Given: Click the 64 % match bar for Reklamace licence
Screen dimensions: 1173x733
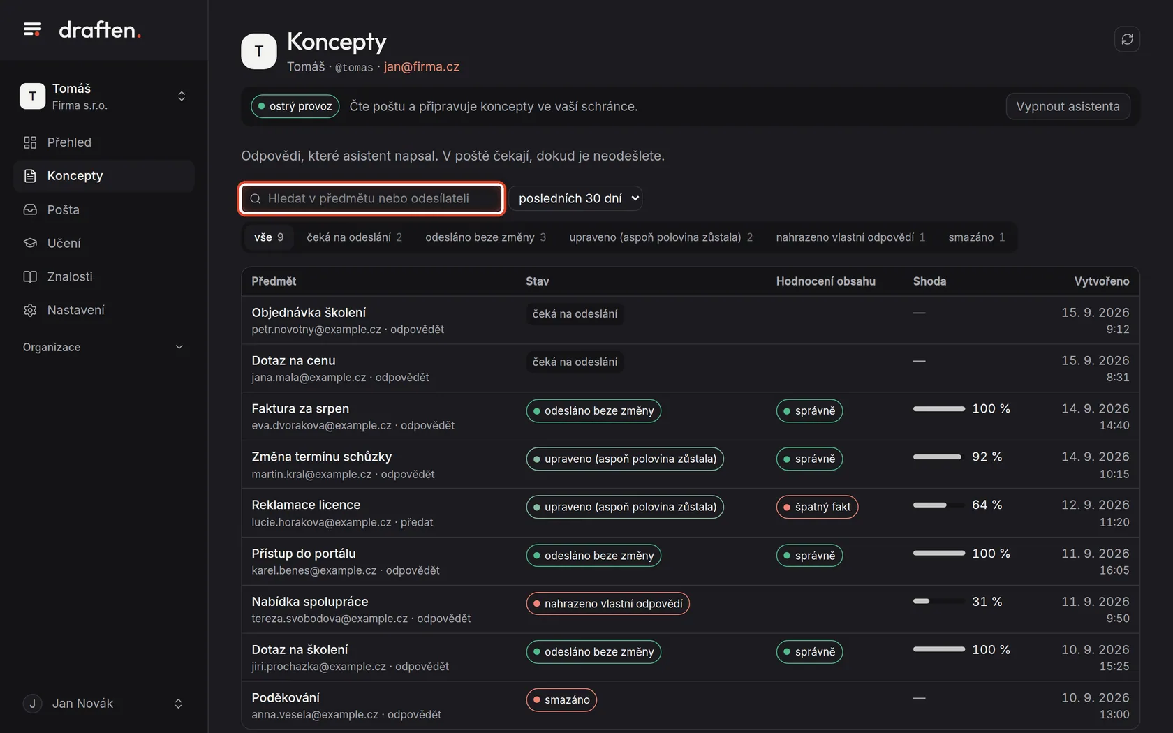Looking at the screenshot, I should coord(938,505).
